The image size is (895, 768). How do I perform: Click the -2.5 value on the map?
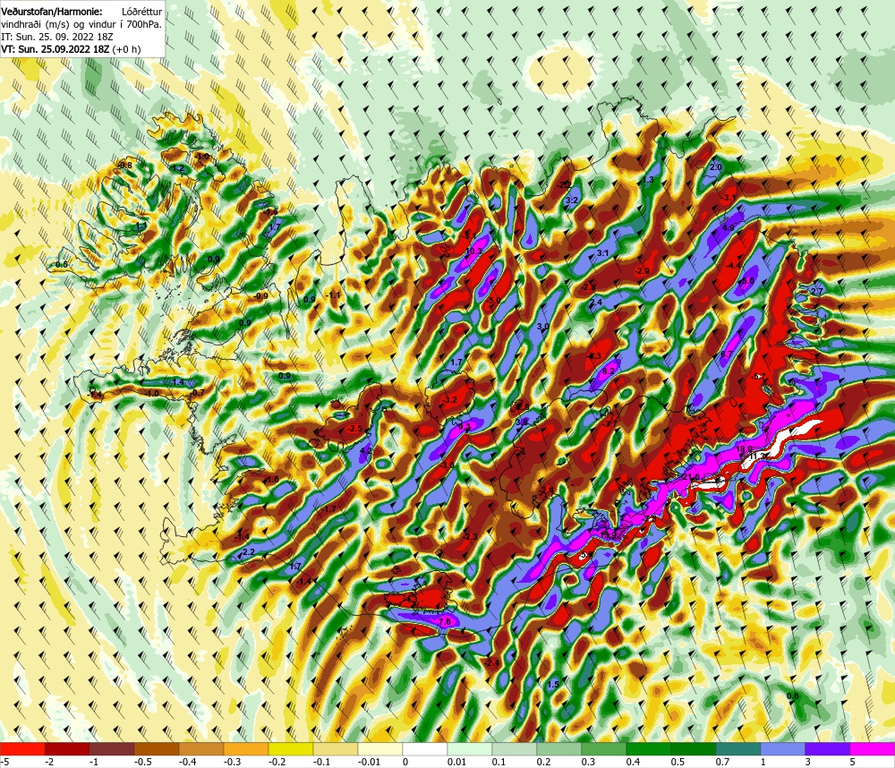tap(355, 428)
